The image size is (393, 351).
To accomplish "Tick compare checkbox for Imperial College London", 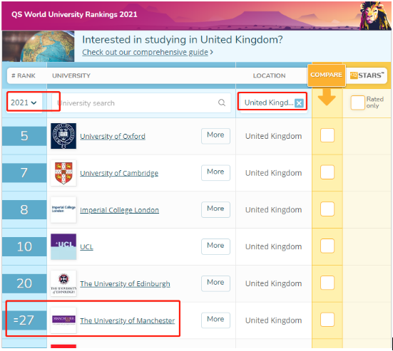I will pos(327,209).
